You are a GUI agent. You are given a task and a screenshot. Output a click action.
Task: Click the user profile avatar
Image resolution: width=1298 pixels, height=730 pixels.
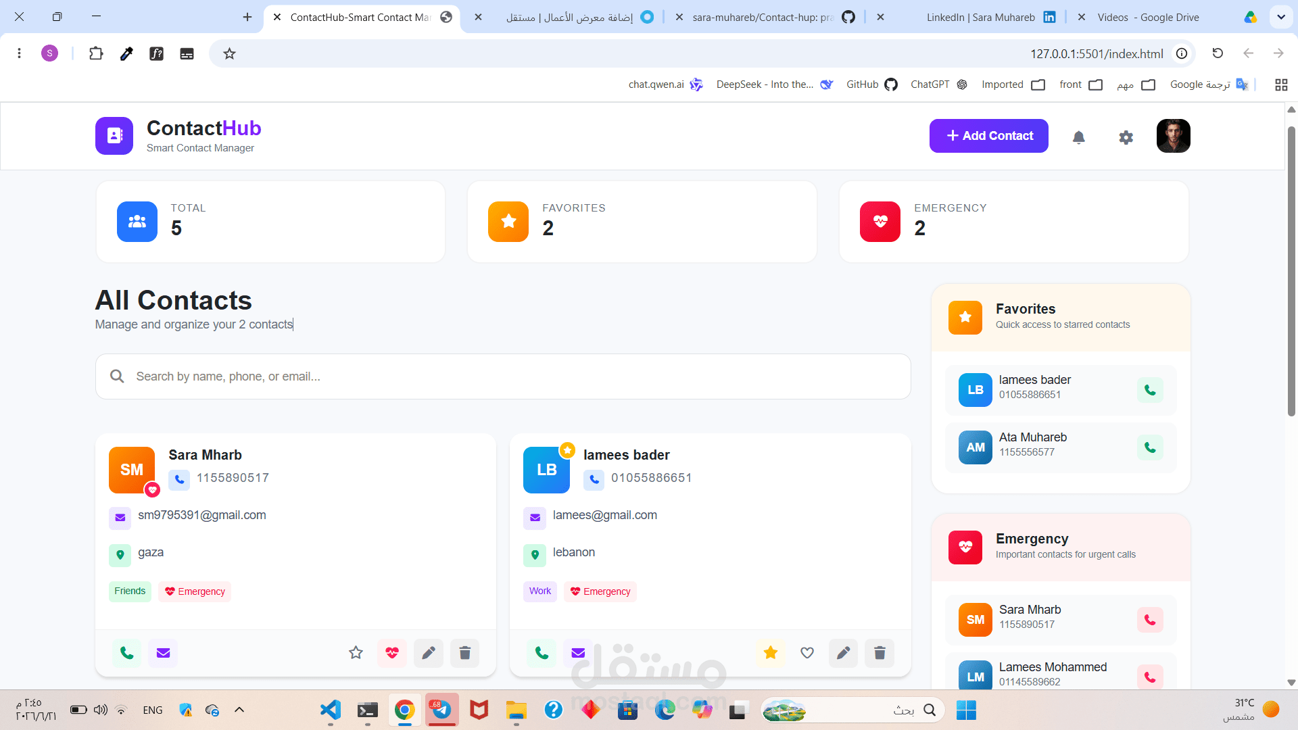click(x=1174, y=136)
